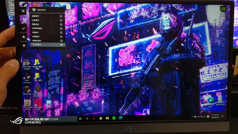The width and height of the screenshot is (238, 134).
Task: Open the taskbar clock showing 02:35
Action: [215, 116]
